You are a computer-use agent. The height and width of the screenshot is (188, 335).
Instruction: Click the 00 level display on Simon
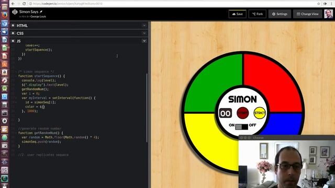pyautogui.click(x=226, y=113)
